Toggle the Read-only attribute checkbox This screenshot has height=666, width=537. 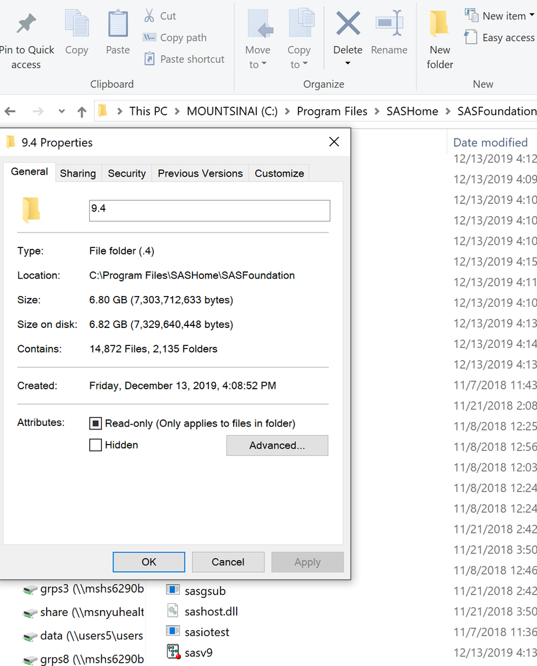tap(95, 423)
